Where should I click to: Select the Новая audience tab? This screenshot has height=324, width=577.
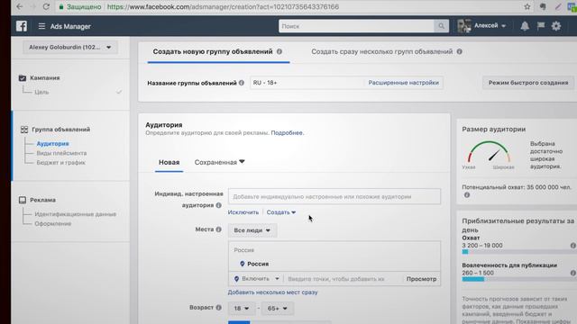pyautogui.click(x=169, y=162)
